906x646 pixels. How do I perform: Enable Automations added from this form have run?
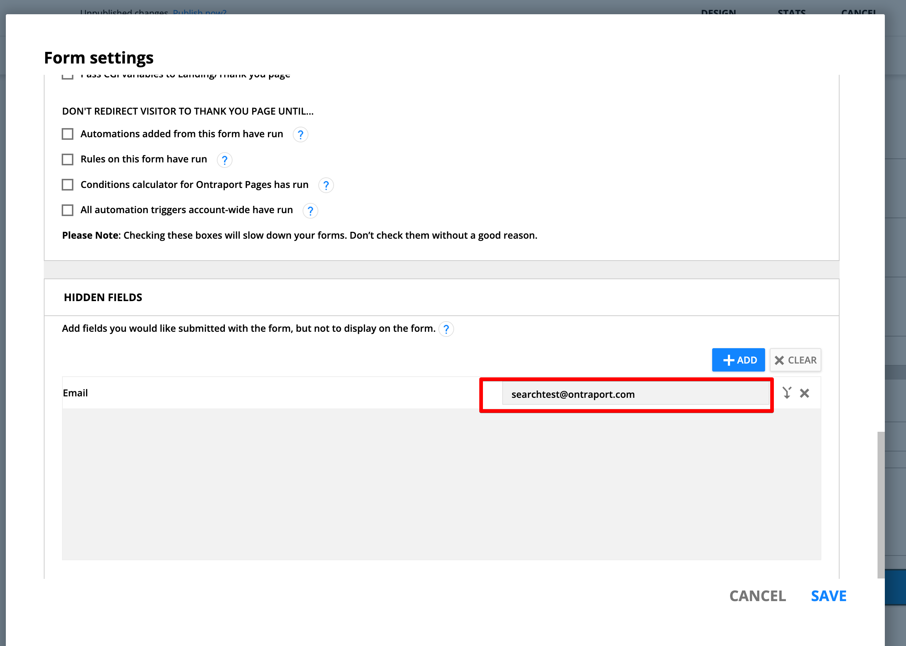pyautogui.click(x=68, y=134)
